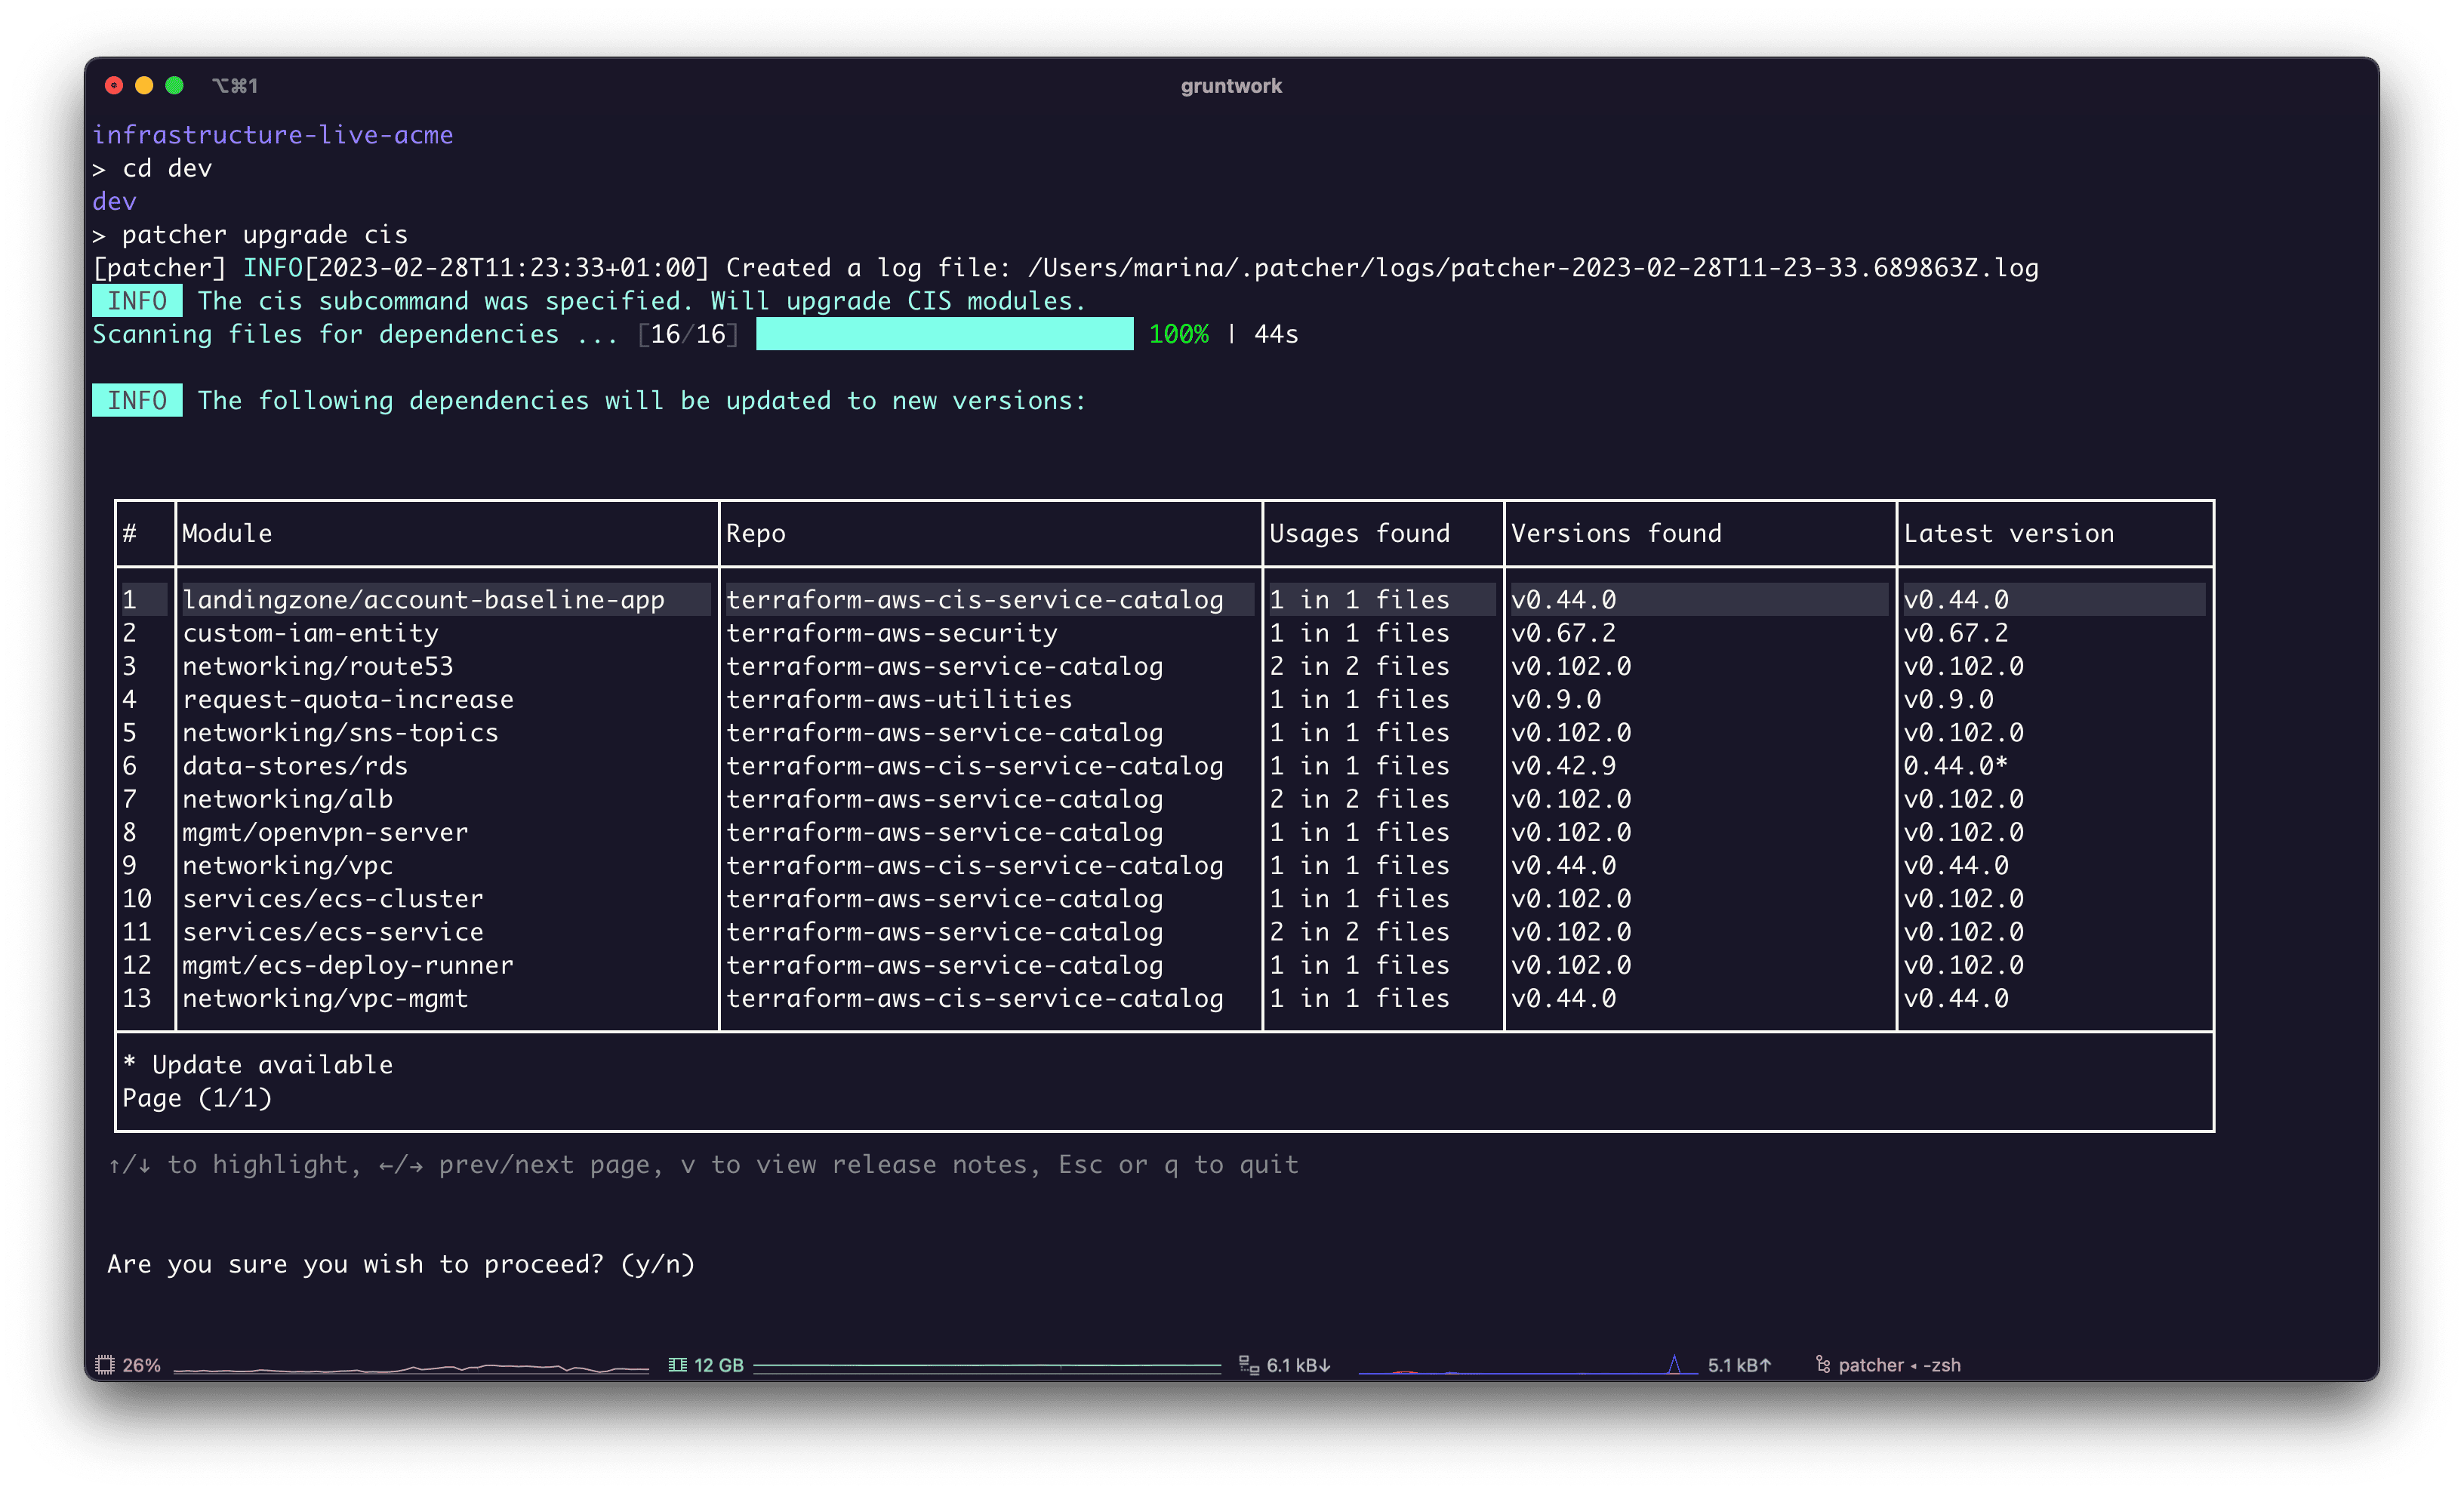Image resolution: width=2464 pixels, height=1493 pixels.
Task: Click the CPU usage icon in status bar
Action: (104, 1365)
